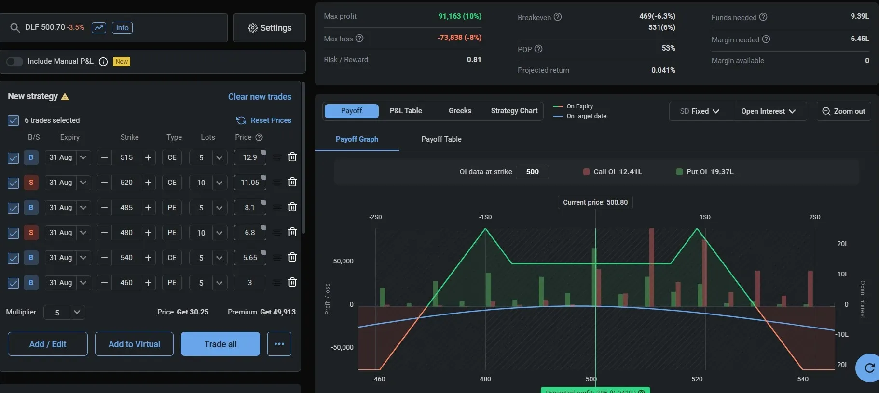This screenshot has height=393, width=879.
Task: Uncheck the 520 CE trade checkbox
Action: [x=14, y=183]
